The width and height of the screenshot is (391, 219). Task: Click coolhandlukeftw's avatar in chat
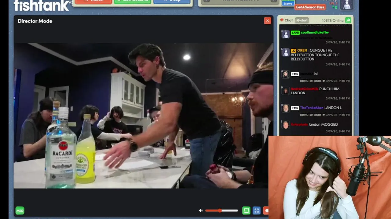click(285, 34)
